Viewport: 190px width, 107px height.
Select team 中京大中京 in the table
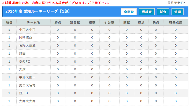[x=27, y=30]
